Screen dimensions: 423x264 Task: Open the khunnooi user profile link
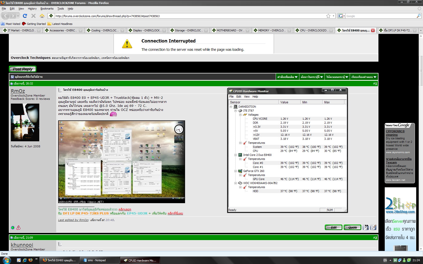[22, 245]
